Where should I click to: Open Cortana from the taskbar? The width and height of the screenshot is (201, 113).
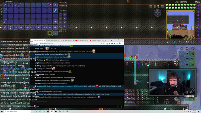(33, 111)
